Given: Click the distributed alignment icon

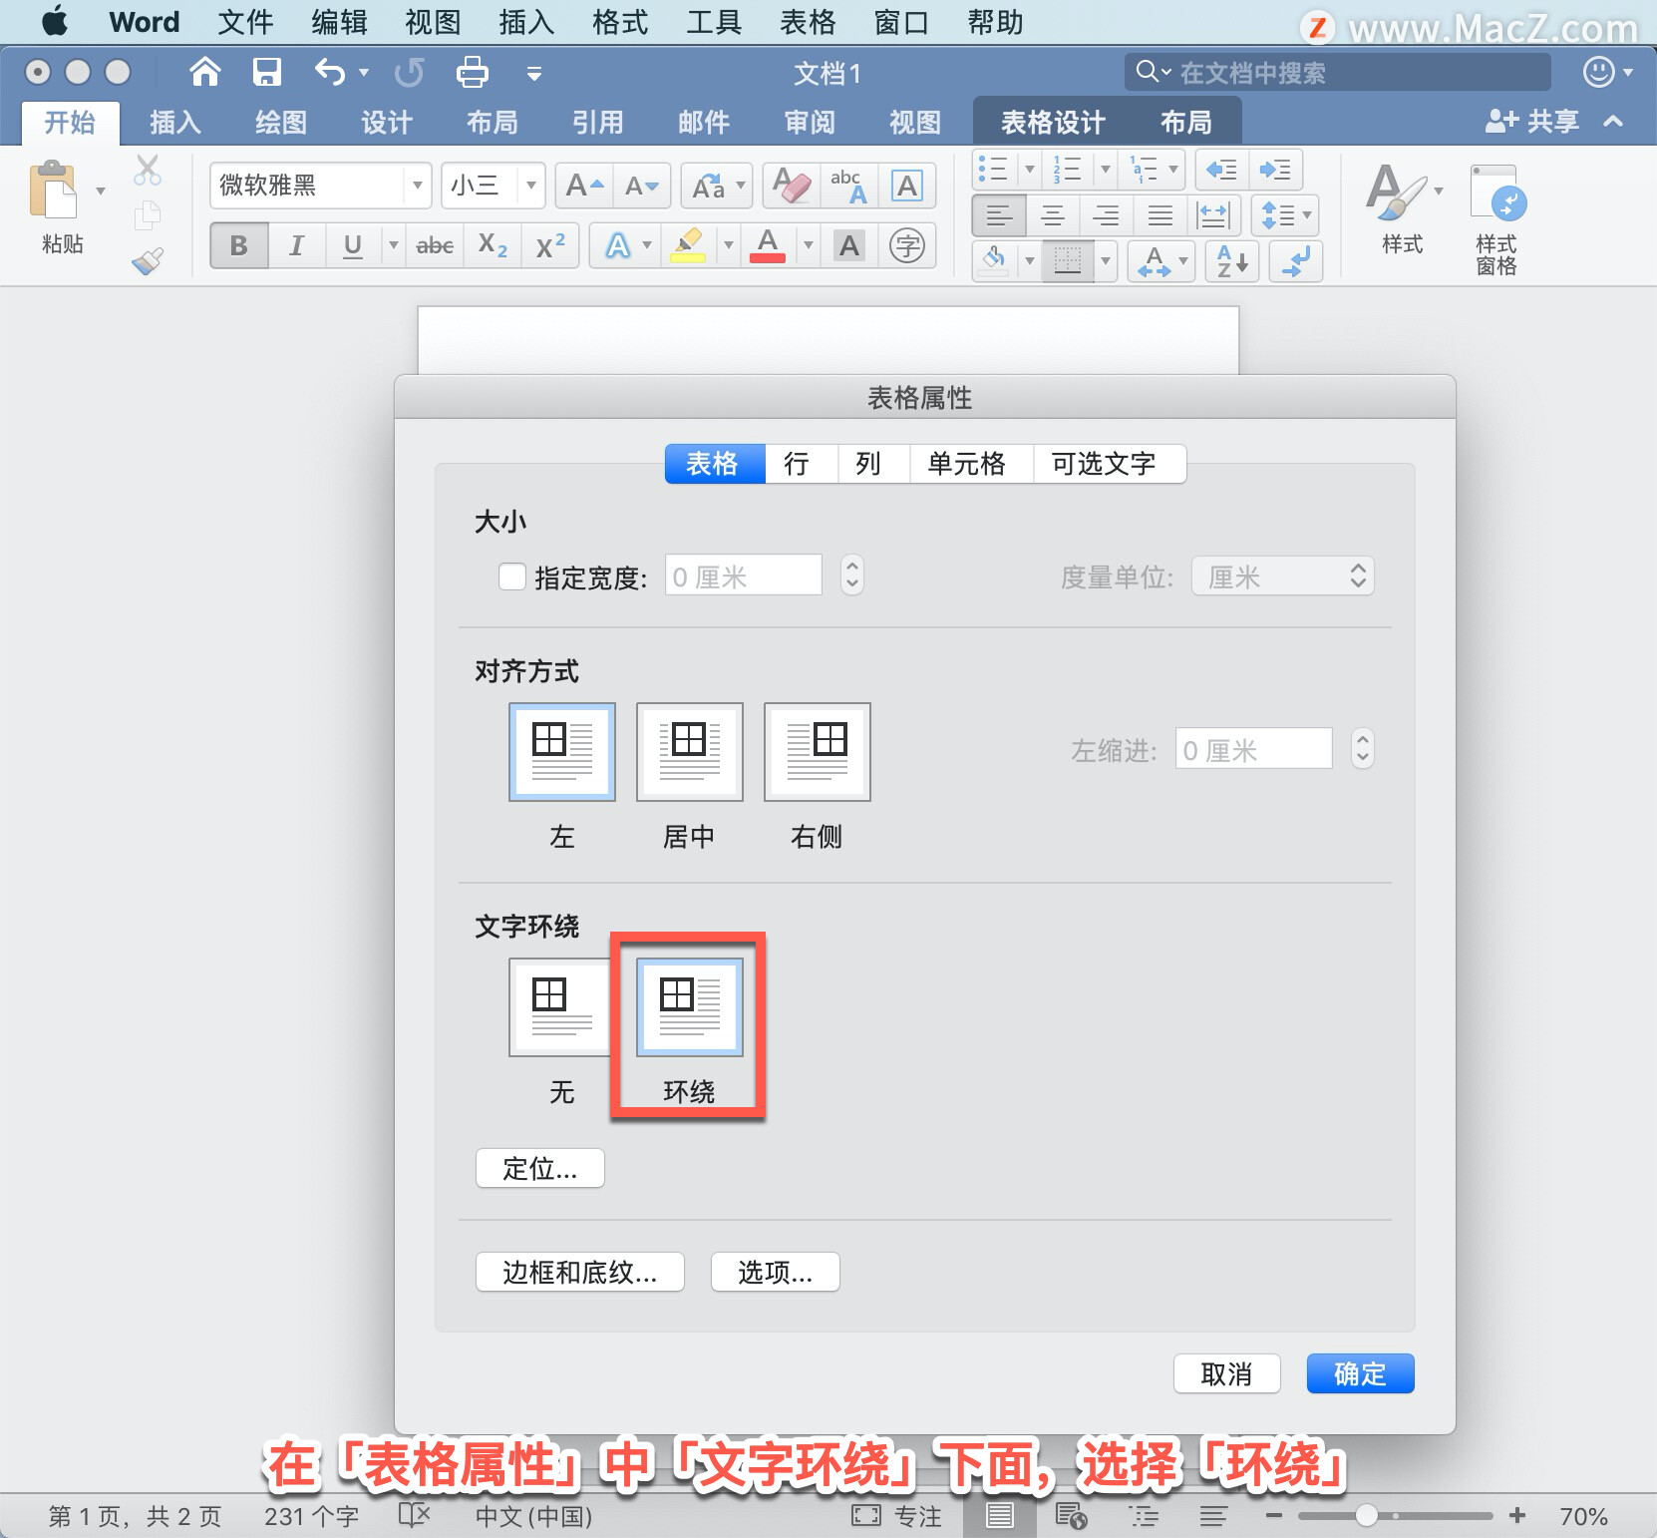Looking at the screenshot, I should coord(1213,214).
